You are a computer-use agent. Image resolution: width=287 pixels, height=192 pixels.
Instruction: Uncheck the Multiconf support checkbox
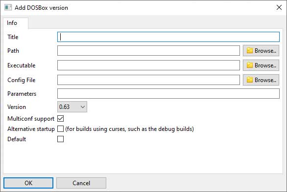point(60,118)
